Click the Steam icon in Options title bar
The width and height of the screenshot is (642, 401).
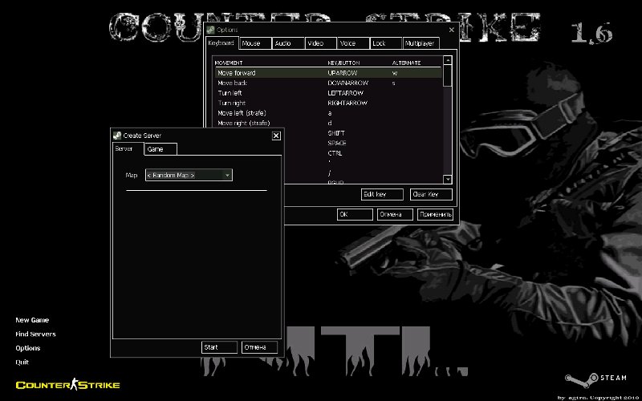point(210,30)
